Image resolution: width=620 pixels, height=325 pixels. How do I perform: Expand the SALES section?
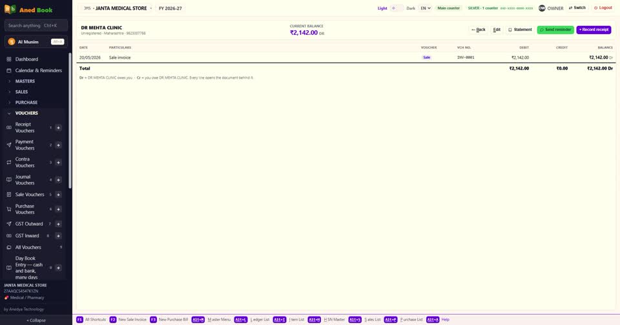pos(36,92)
